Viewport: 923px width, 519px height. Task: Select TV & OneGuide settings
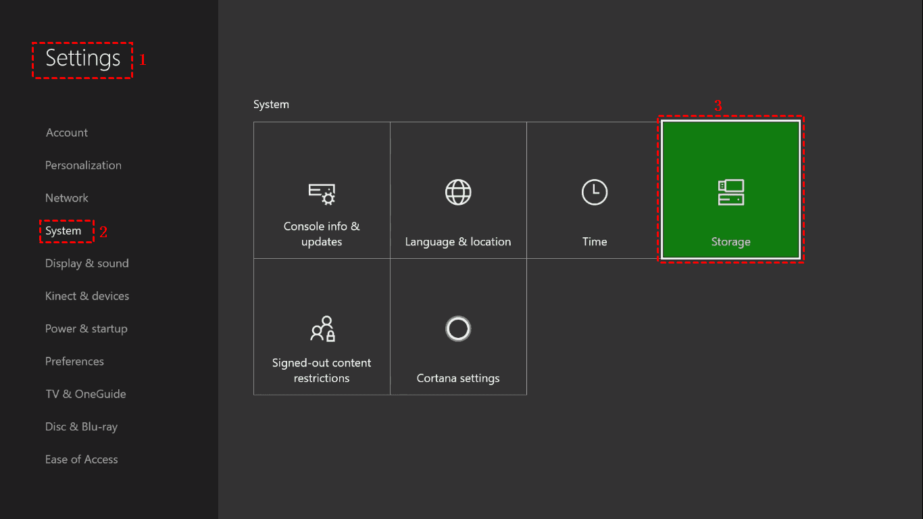85,393
